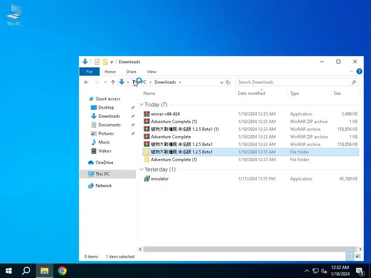Screen dimensions: 371x278
Task: Click Downloads in the address breadcrumb
Action: pos(165,82)
